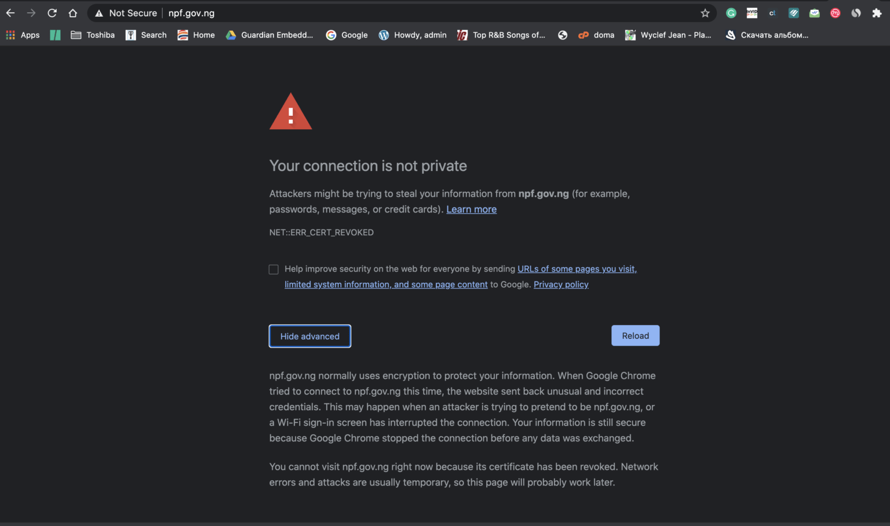View Google's Privacy policy

click(x=560, y=284)
